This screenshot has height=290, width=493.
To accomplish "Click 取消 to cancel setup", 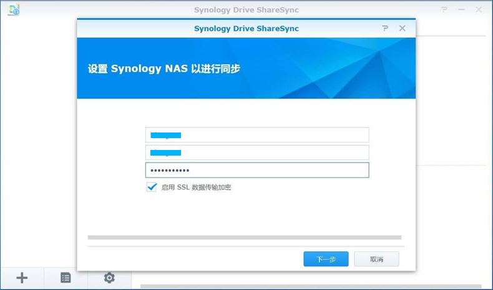I will point(376,259).
